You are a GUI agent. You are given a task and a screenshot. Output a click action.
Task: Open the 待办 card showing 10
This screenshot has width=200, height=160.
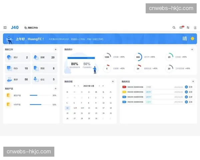[x=18, y=68]
